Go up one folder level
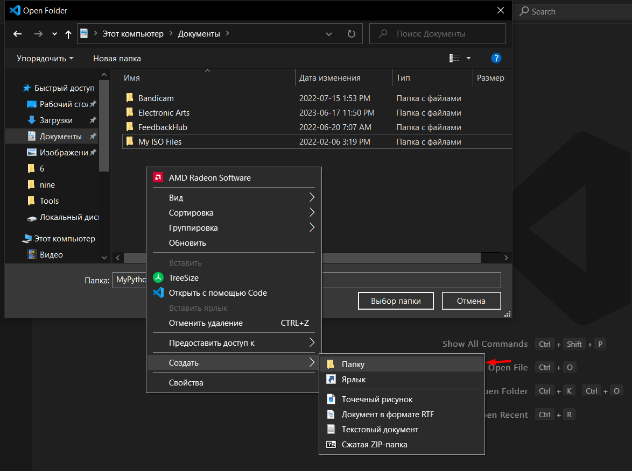 [68, 34]
